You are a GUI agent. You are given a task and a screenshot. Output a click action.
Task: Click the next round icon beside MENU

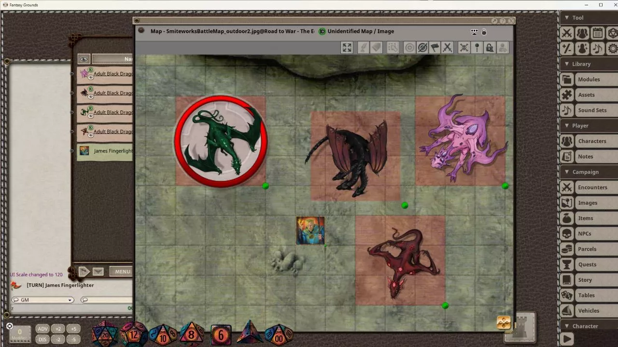pyautogui.click(x=98, y=271)
